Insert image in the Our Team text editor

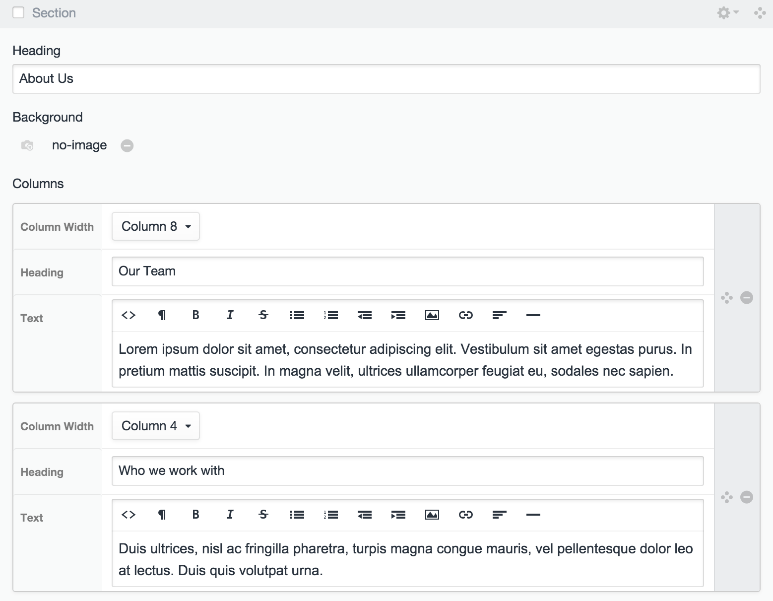click(x=432, y=315)
